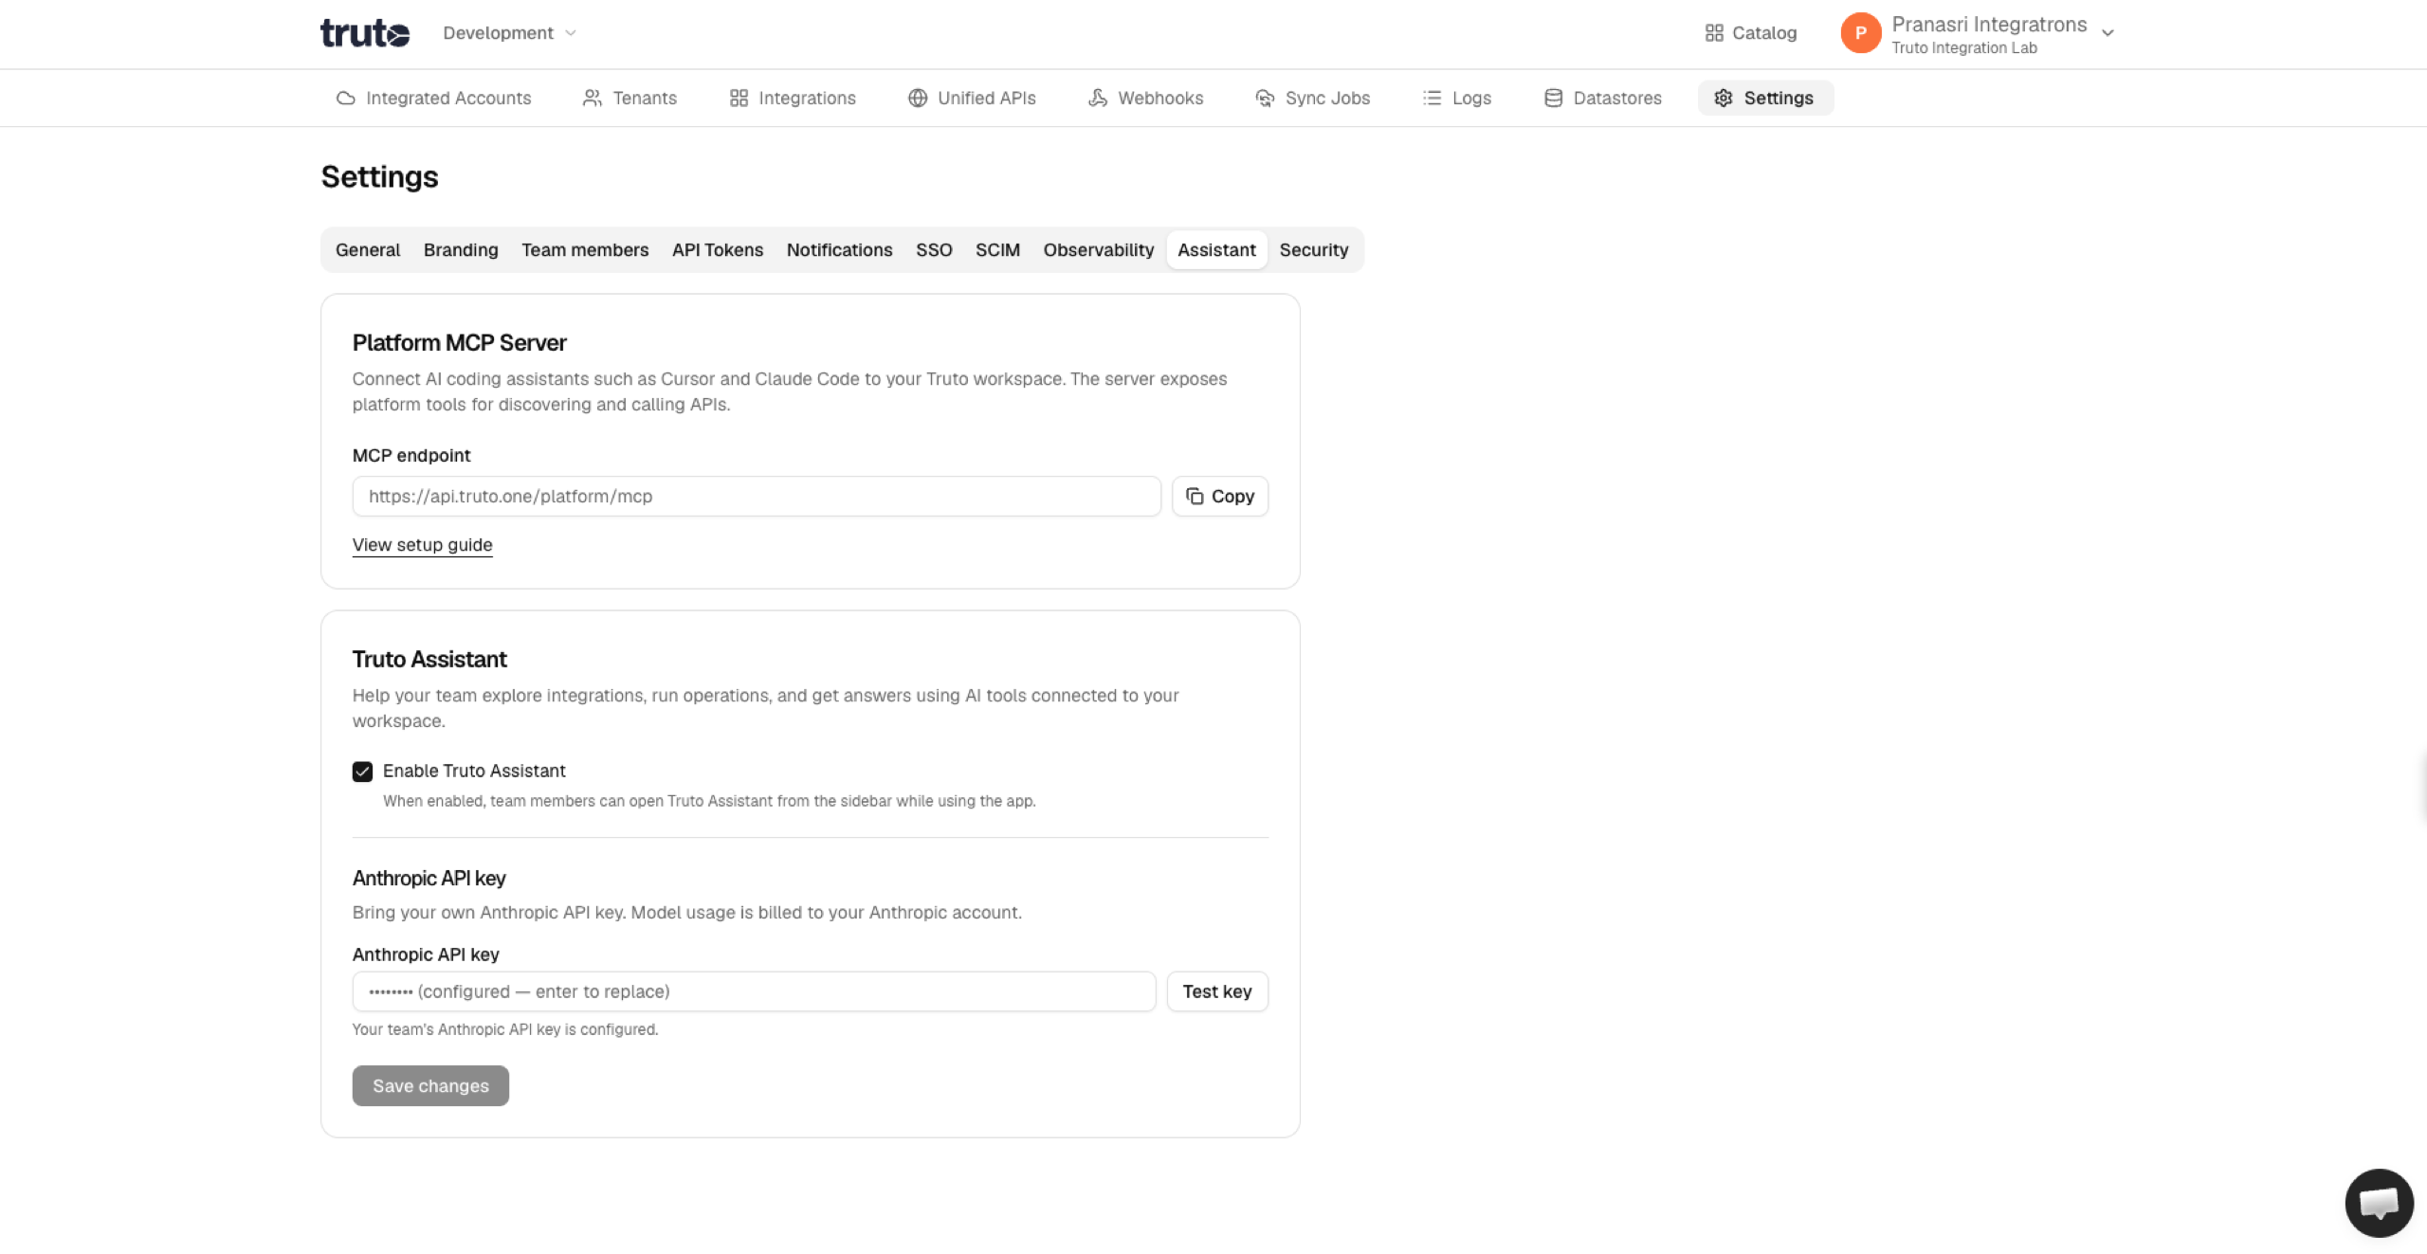Viewport: 2427px width, 1254px height.
Task: Open the API Tokens tab
Action: 718,250
